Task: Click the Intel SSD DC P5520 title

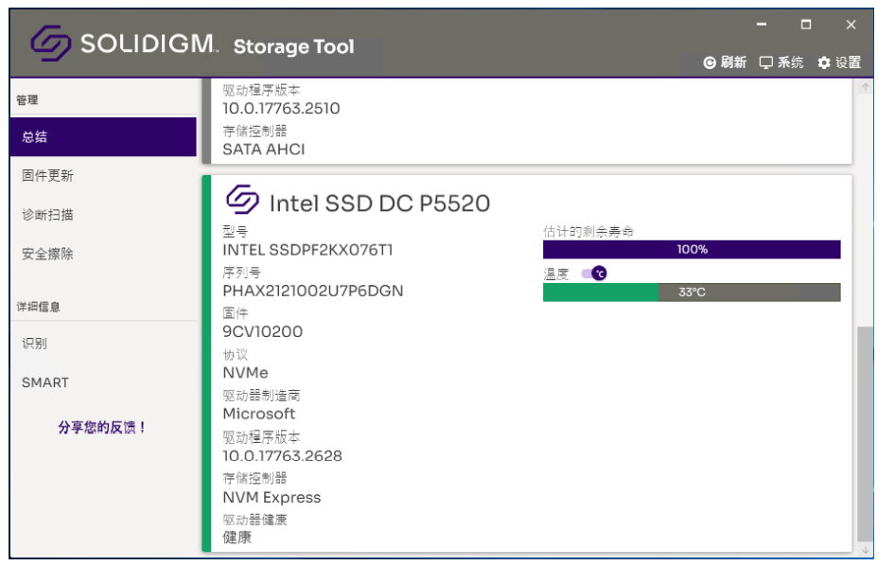Action: [379, 203]
